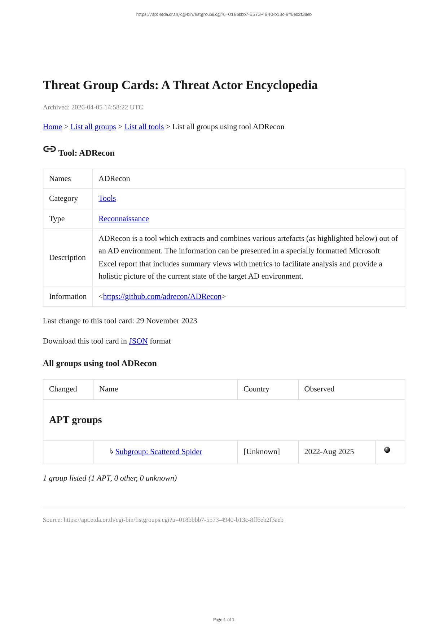This screenshot has width=448, height=634.
Task: Click the Observed column header
Action: pyautogui.click(x=319, y=389)
